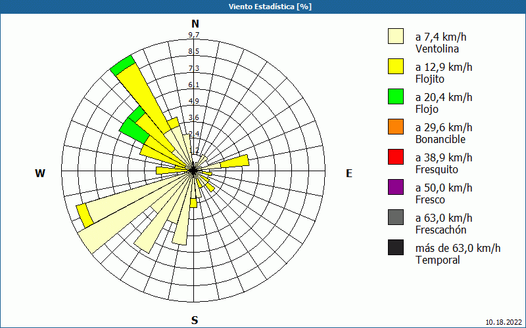Click the gray Frescachón legend swatch
Image resolution: width=526 pixels, height=328 pixels.
point(396,217)
